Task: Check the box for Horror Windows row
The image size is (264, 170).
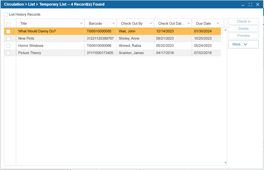Action: click(8, 46)
